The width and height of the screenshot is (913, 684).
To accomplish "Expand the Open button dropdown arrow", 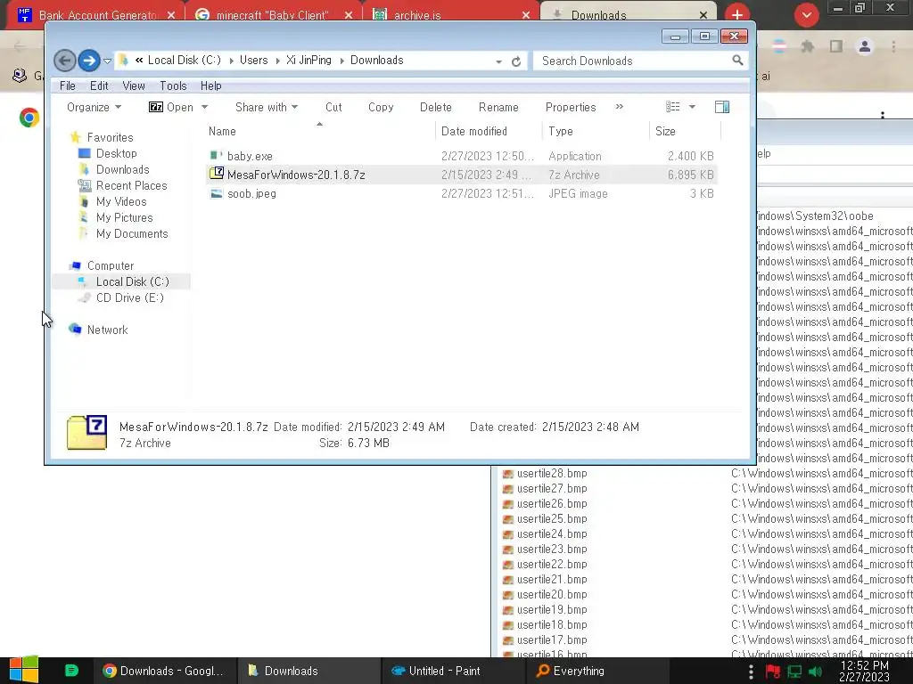I will point(204,107).
